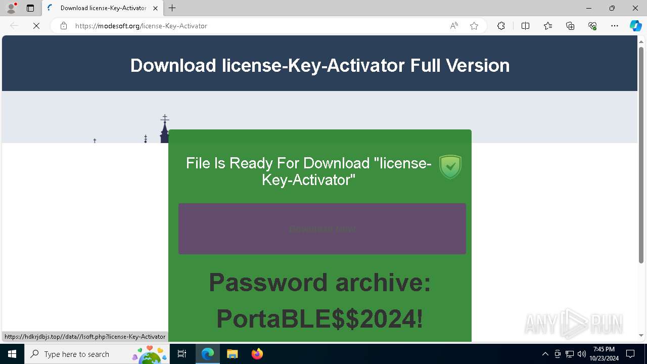Image resolution: width=647 pixels, height=364 pixels.
Task: Click the taskbar search box
Action: [97, 354]
